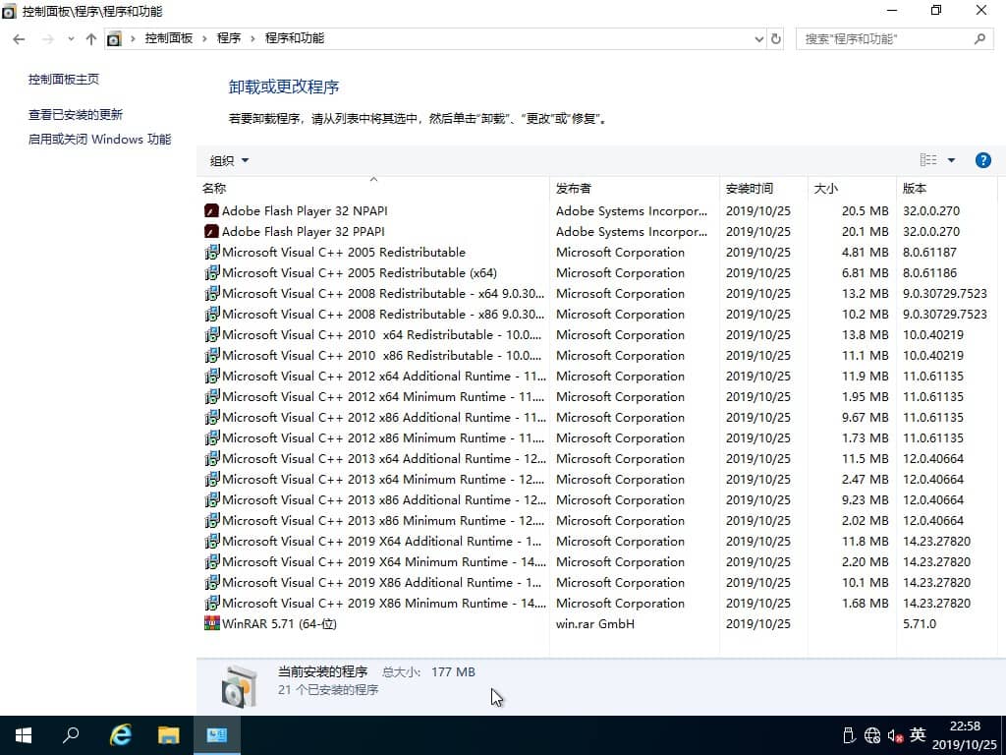The width and height of the screenshot is (1006, 755).
Task: Click the Up one level arrow
Action: coord(91,39)
